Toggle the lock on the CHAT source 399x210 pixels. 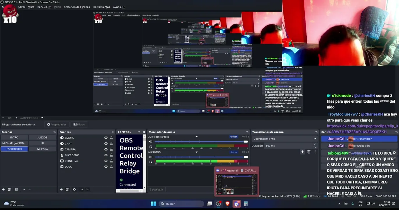(111, 143)
